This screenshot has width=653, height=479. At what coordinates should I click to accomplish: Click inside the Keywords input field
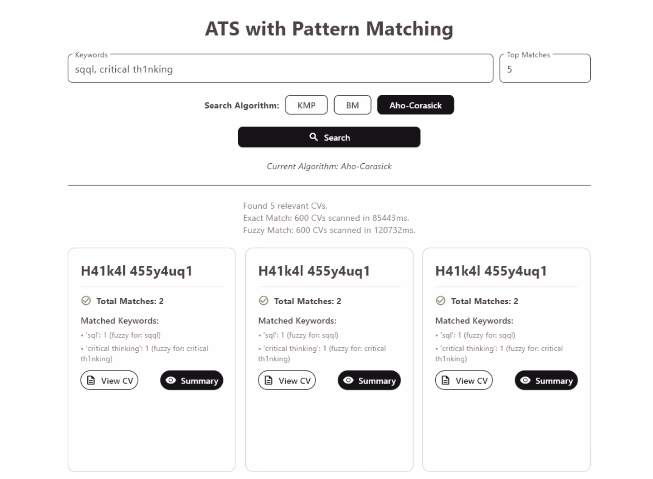(x=279, y=68)
